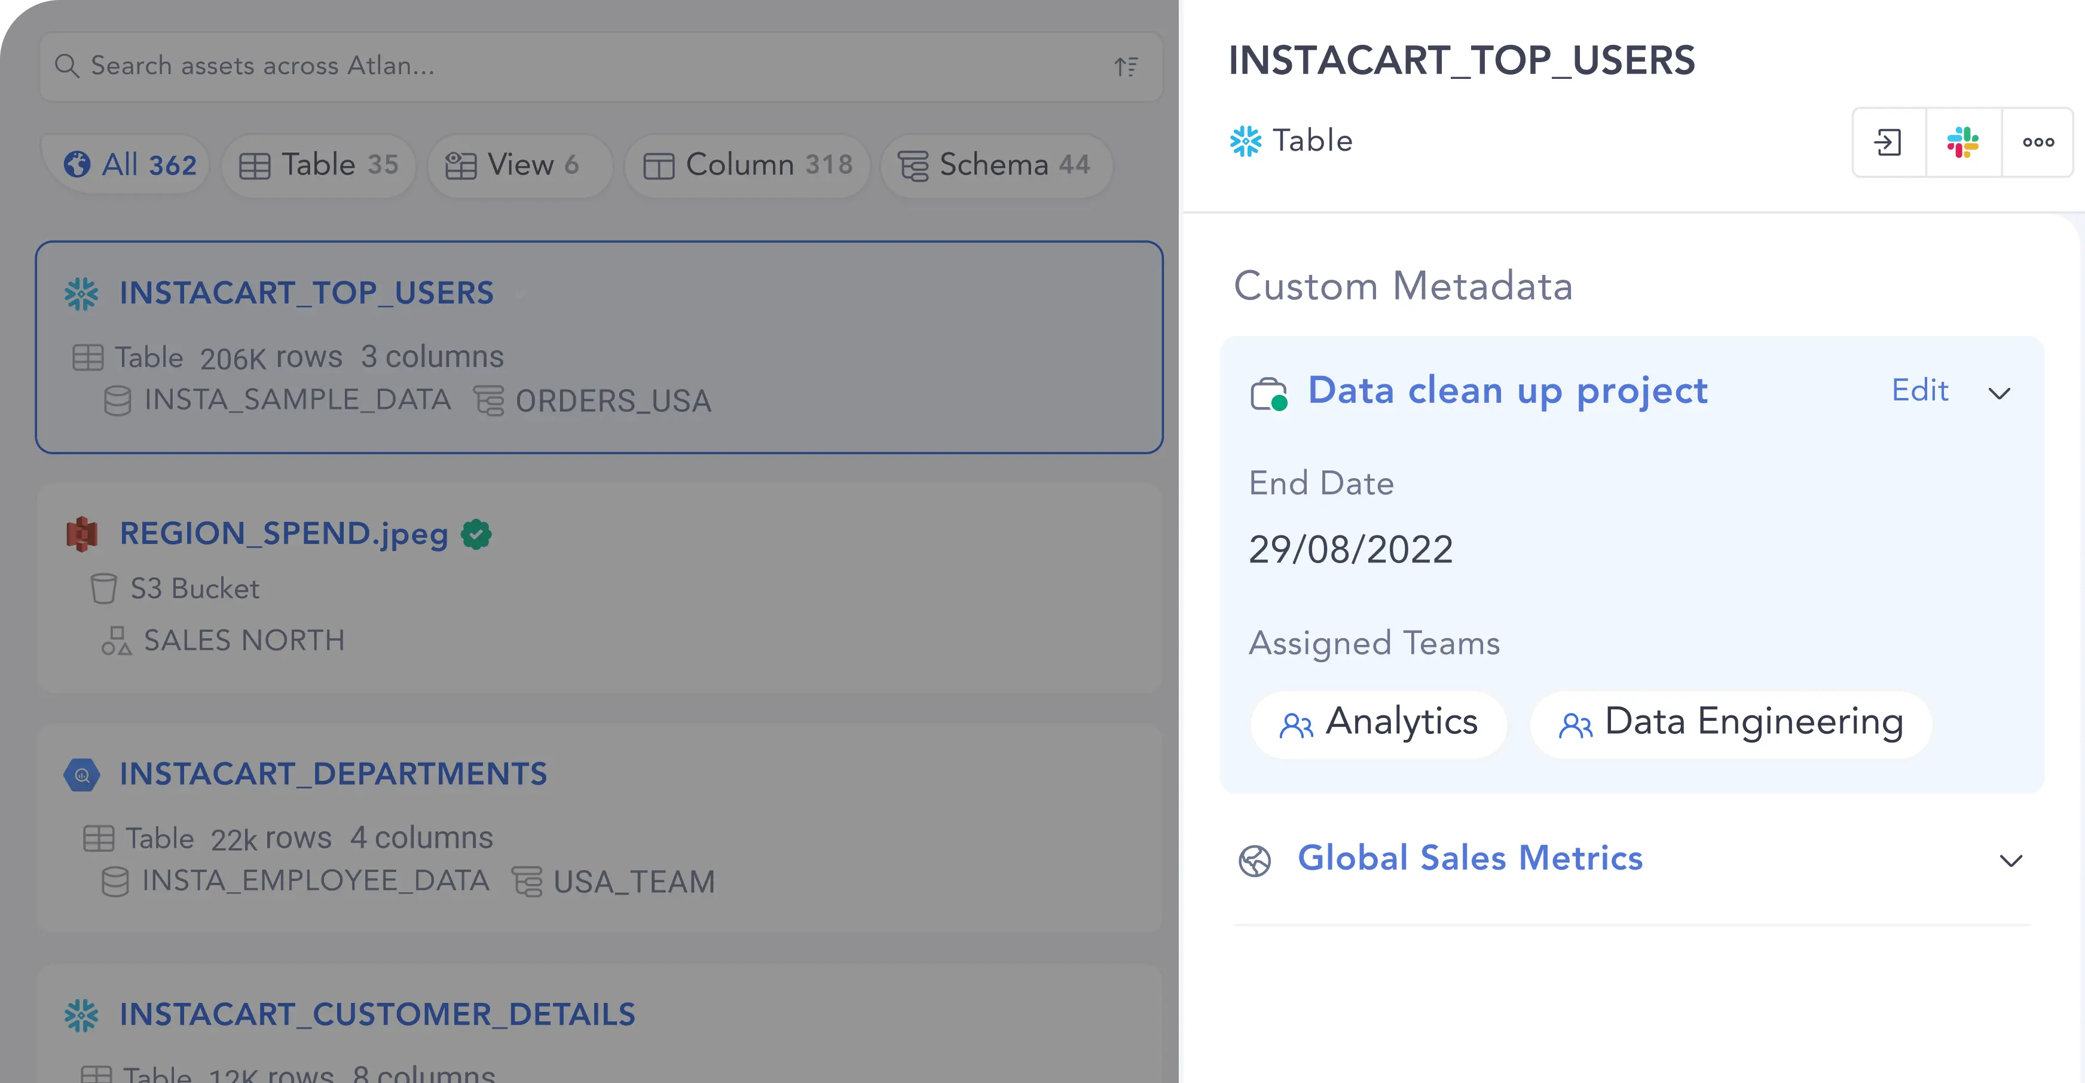
Task: Edit the Data clean up project metadata
Action: 1919,391
